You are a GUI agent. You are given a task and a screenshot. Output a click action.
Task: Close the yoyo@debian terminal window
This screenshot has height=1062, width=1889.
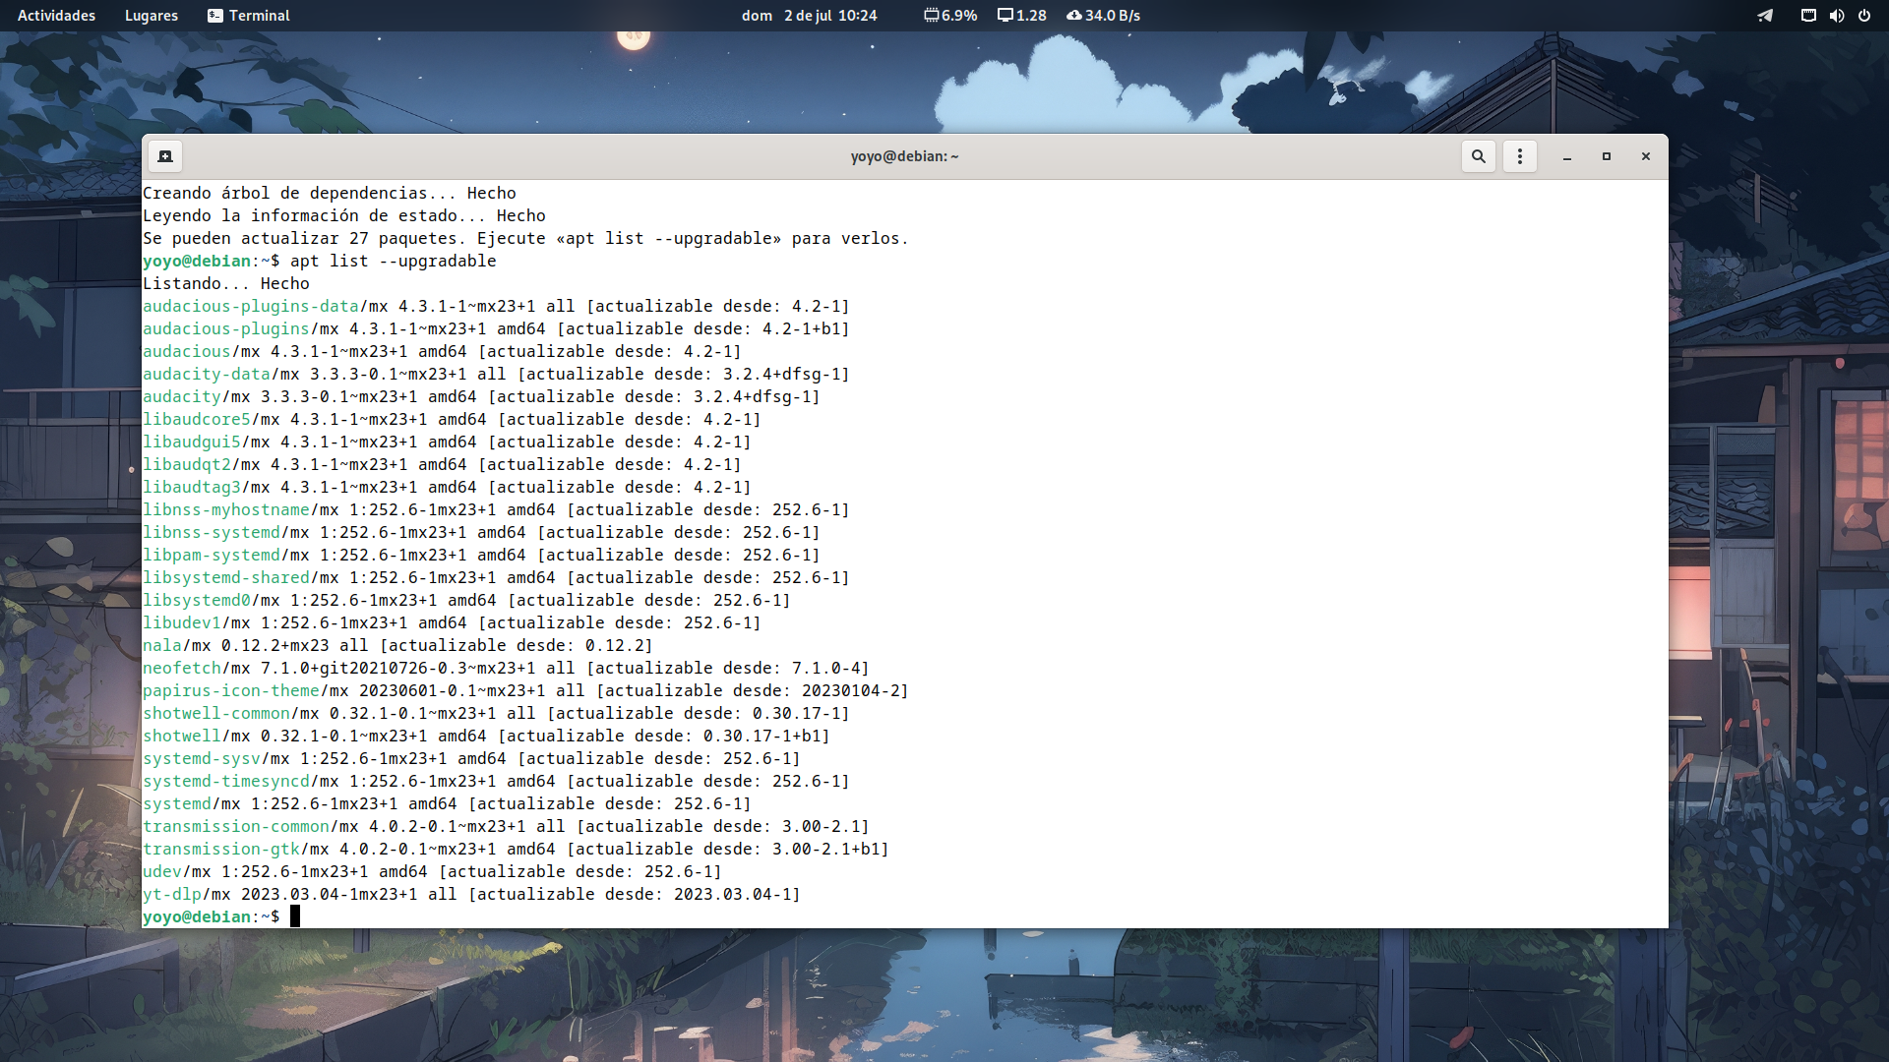tap(1646, 156)
